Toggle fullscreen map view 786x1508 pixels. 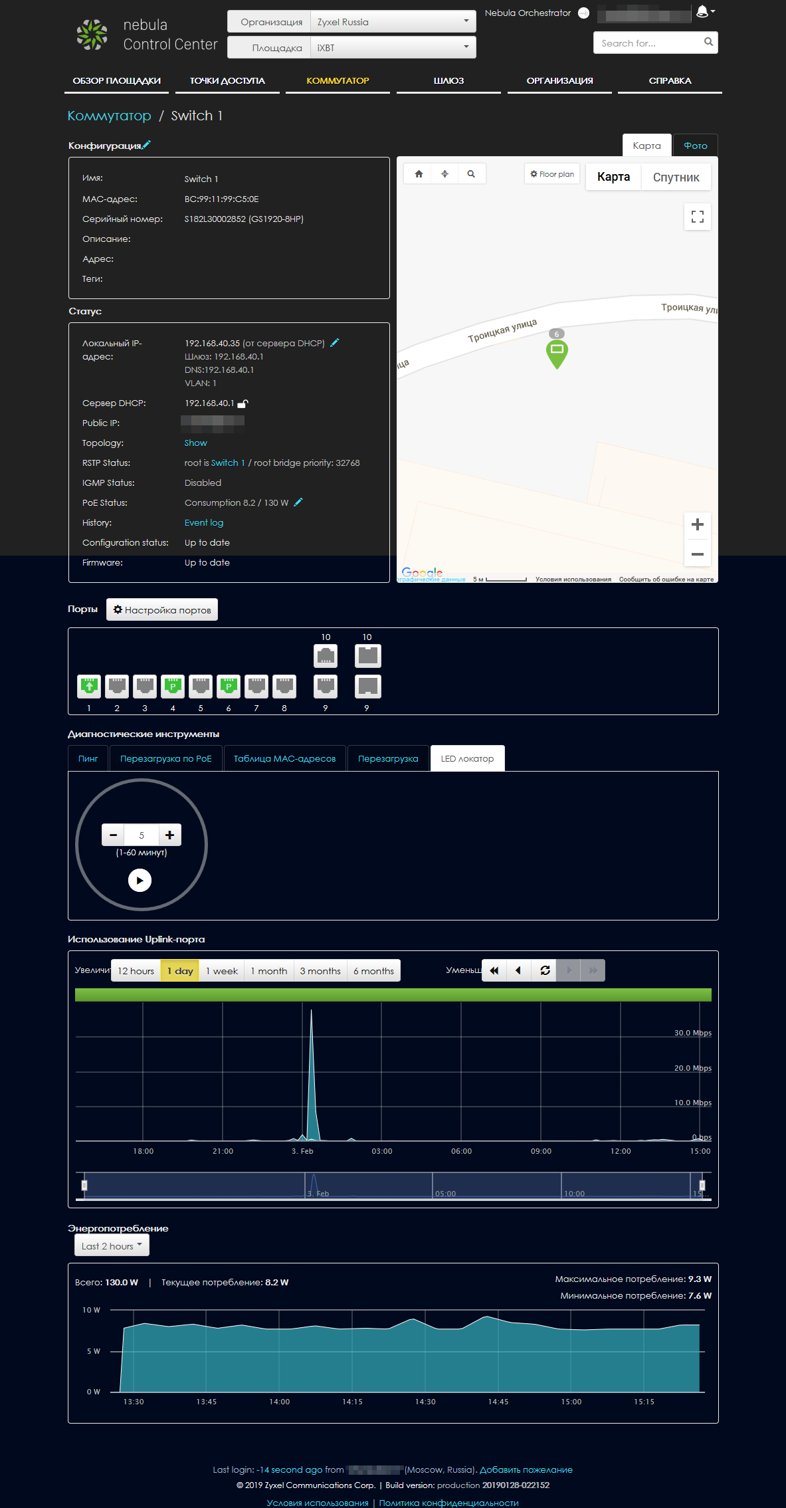pyautogui.click(x=698, y=217)
